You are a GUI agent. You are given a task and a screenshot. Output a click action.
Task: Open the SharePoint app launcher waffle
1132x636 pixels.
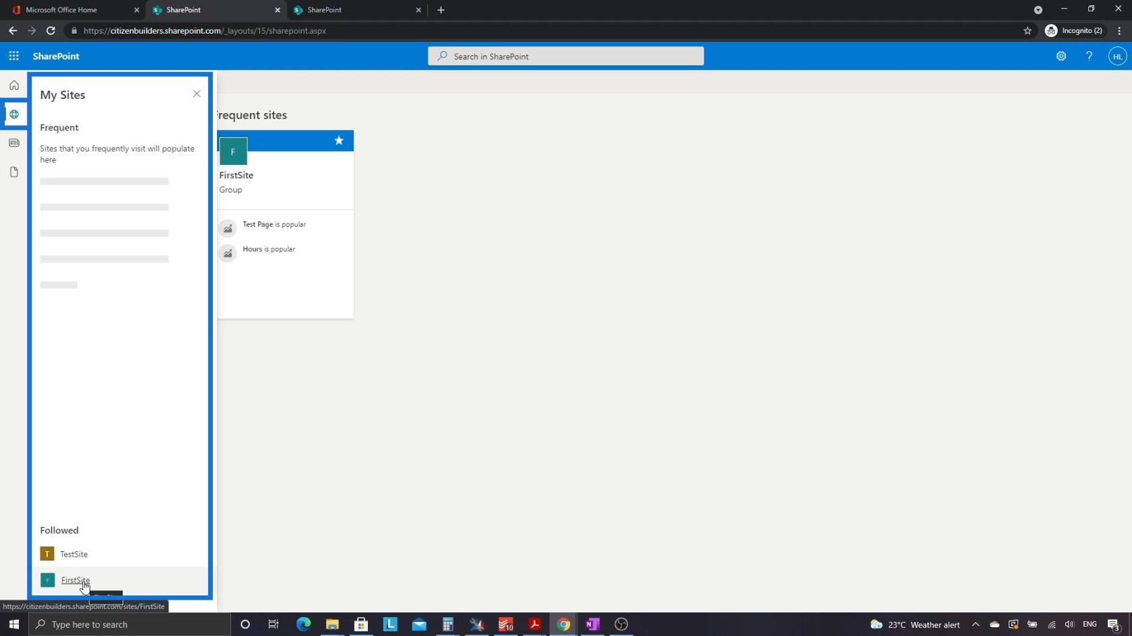[x=13, y=56]
